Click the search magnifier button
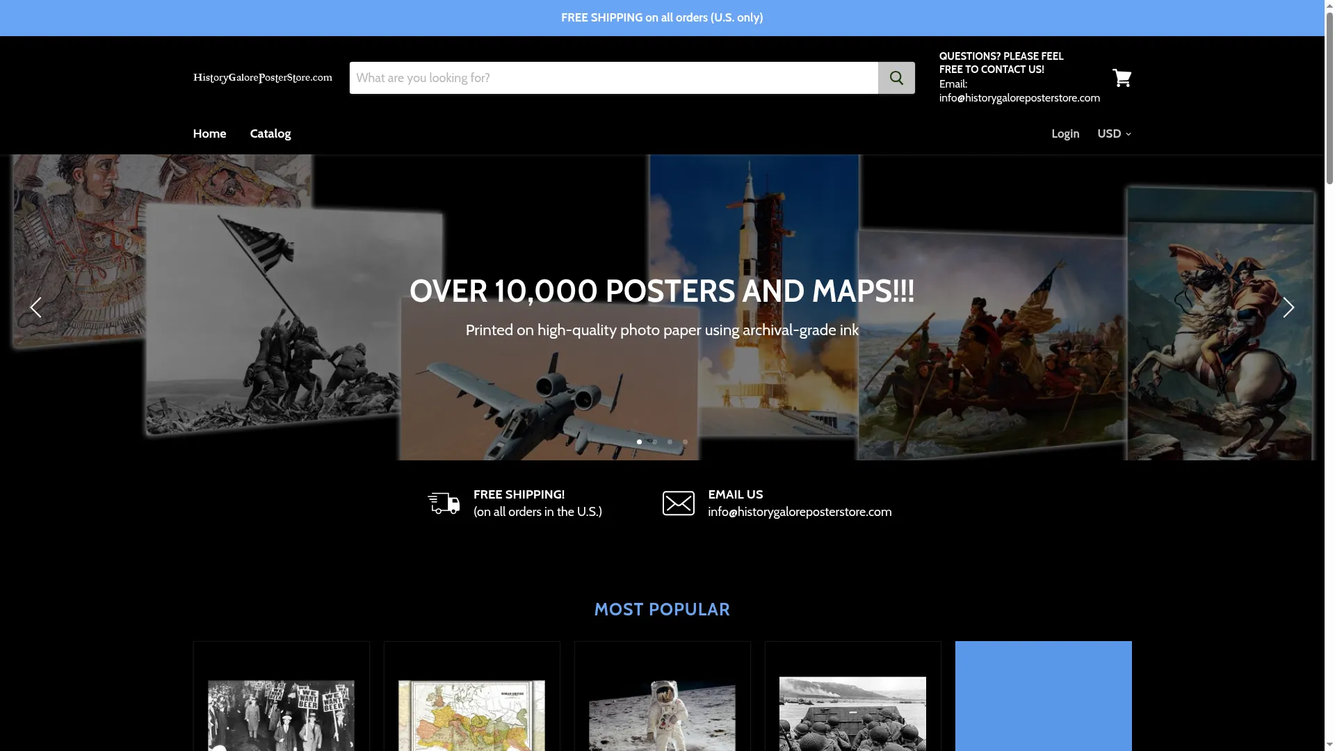 click(x=896, y=78)
